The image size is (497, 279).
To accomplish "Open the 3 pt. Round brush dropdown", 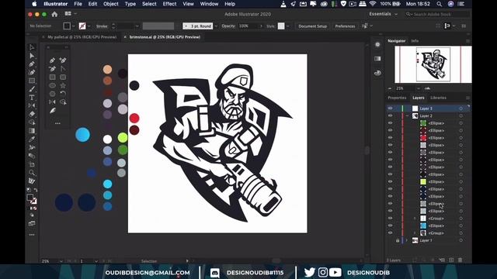I will click(216, 26).
